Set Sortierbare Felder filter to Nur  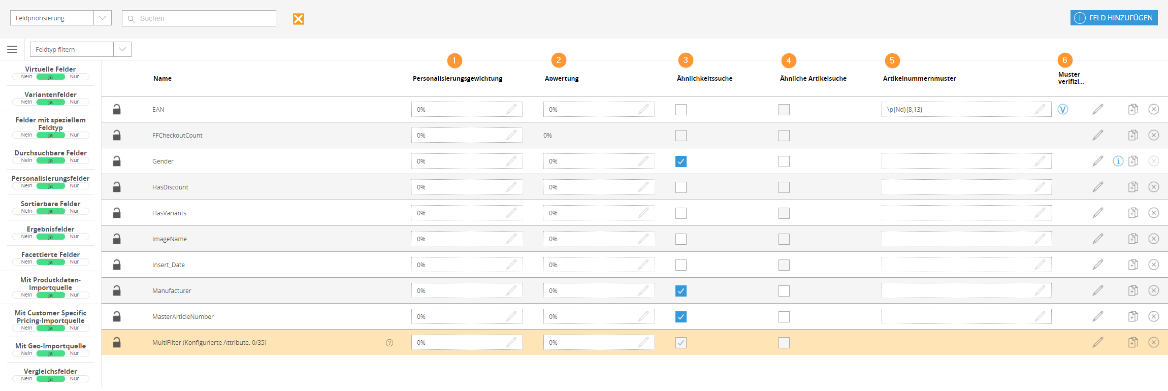(x=75, y=211)
